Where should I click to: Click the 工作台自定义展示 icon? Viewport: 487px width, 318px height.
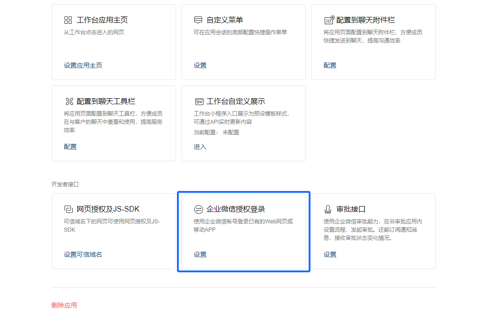(x=199, y=101)
